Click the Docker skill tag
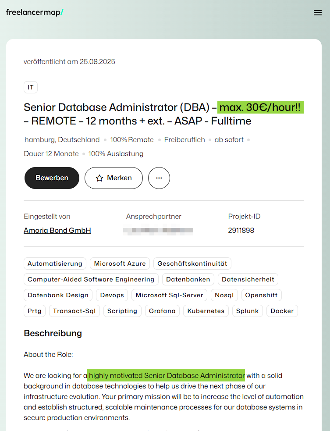 pyautogui.click(x=282, y=311)
